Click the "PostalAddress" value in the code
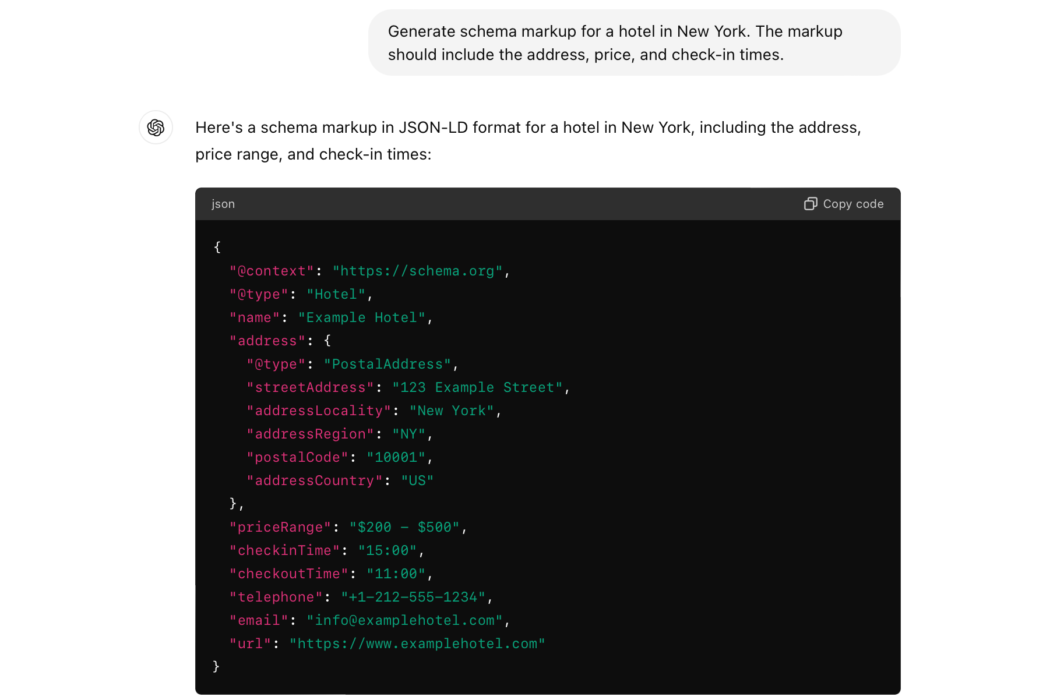This screenshot has height=700, width=1057. point(387,365)
